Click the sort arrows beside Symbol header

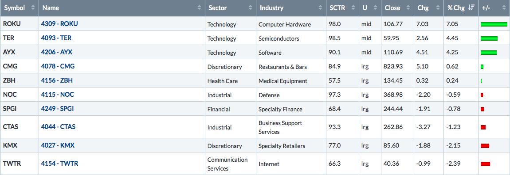click(x=33, y=8)
